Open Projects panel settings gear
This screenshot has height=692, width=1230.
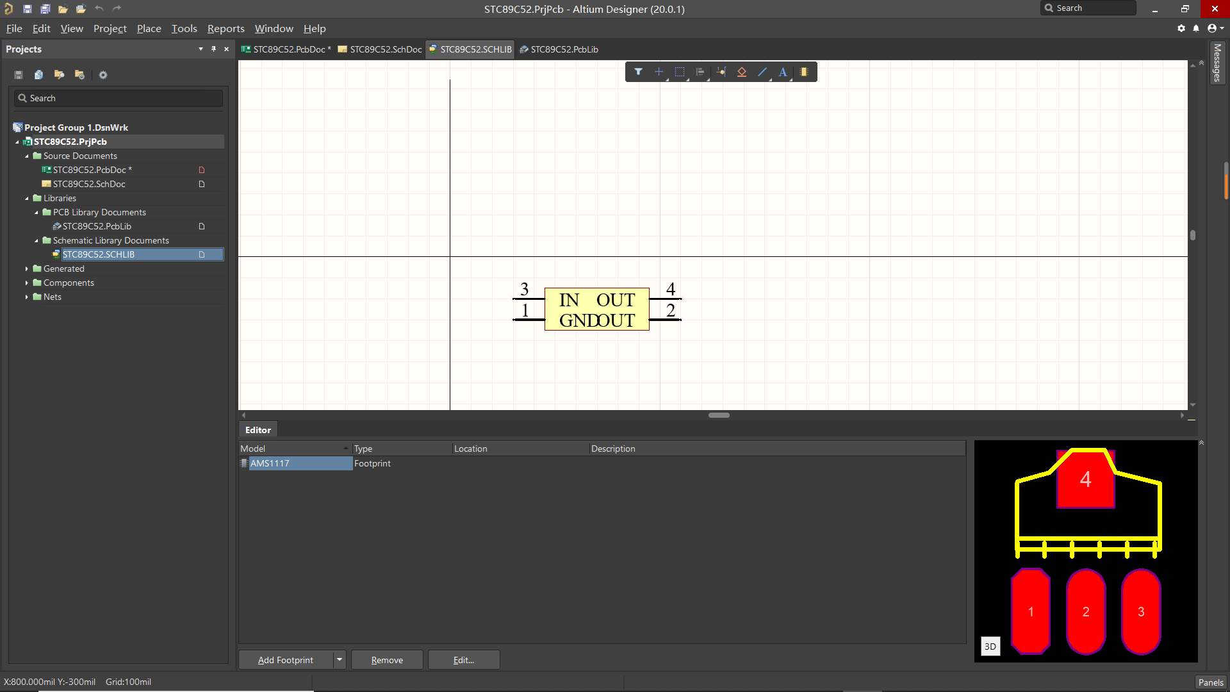point(102,75)
